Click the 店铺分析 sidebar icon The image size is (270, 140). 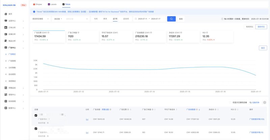(6, 34)
